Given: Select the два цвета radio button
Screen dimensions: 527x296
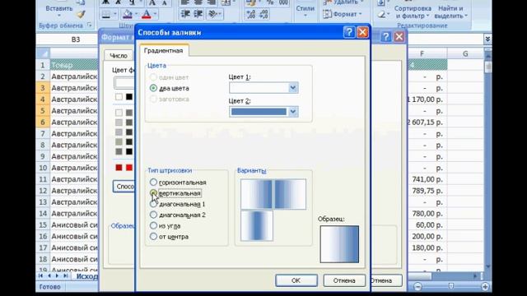Looking at the screenshot, I should [x=153, y=88].
